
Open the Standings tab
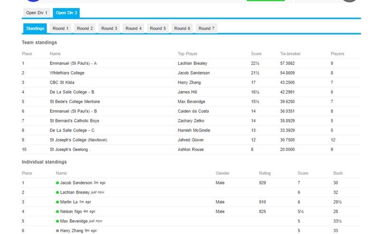[x=35, y=28]
